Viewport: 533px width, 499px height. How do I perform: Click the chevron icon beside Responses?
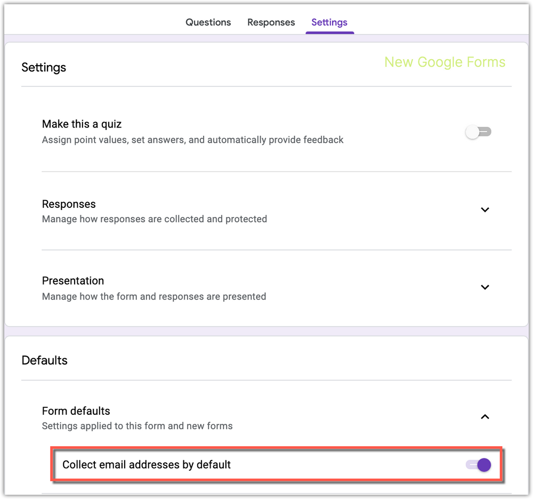(485, 210)
